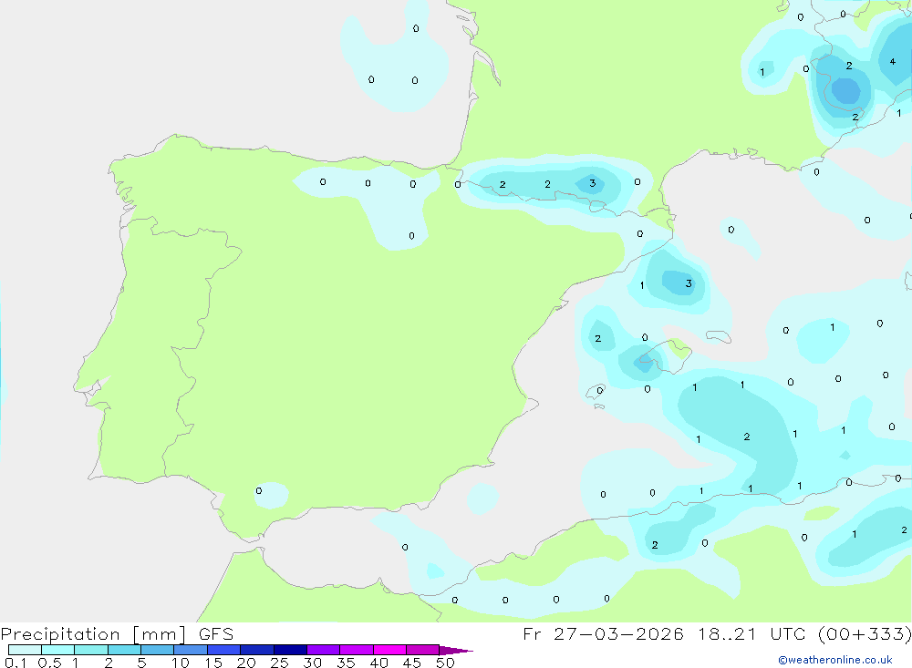Select the above-50 mm arrow tip of legend
The height and width of the screenshot is (668, 912).
[455, 651]
